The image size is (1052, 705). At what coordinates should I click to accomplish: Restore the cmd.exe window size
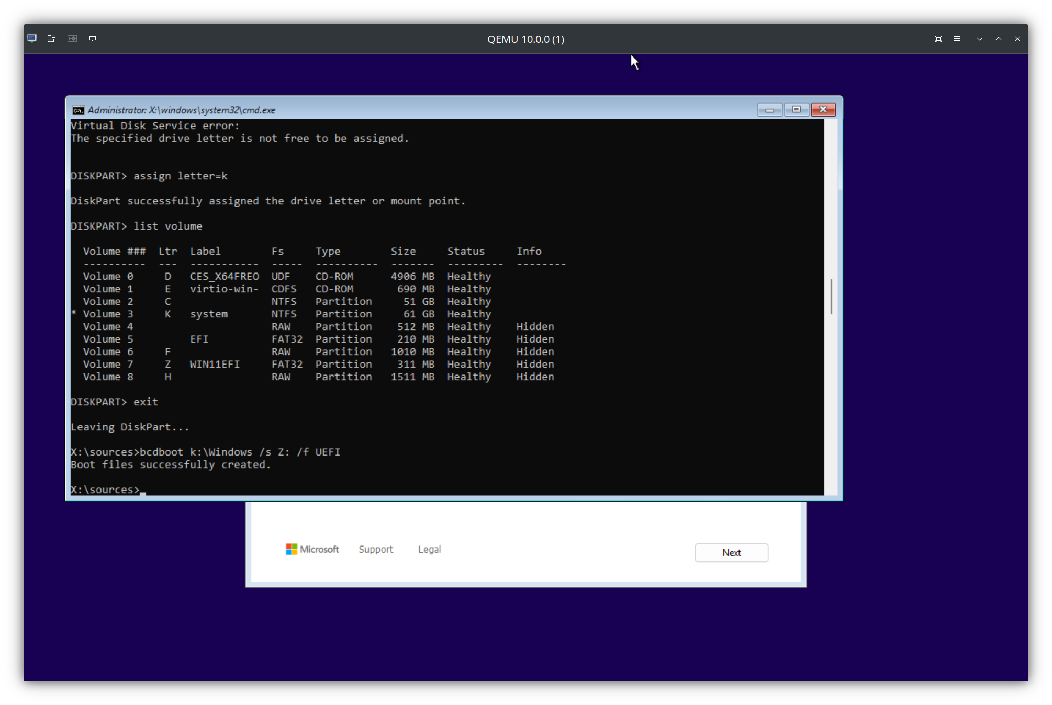pyautogui.click(x=796, y=110)
